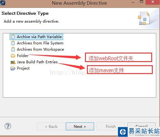Select Java Build Path Entries item
160x137 pixels.
(37, 62)
